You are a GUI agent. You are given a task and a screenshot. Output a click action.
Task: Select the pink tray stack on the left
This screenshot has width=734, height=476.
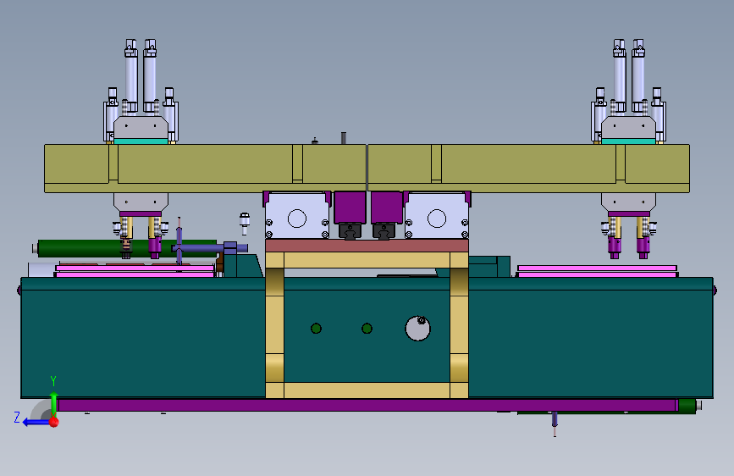point(135,271)
